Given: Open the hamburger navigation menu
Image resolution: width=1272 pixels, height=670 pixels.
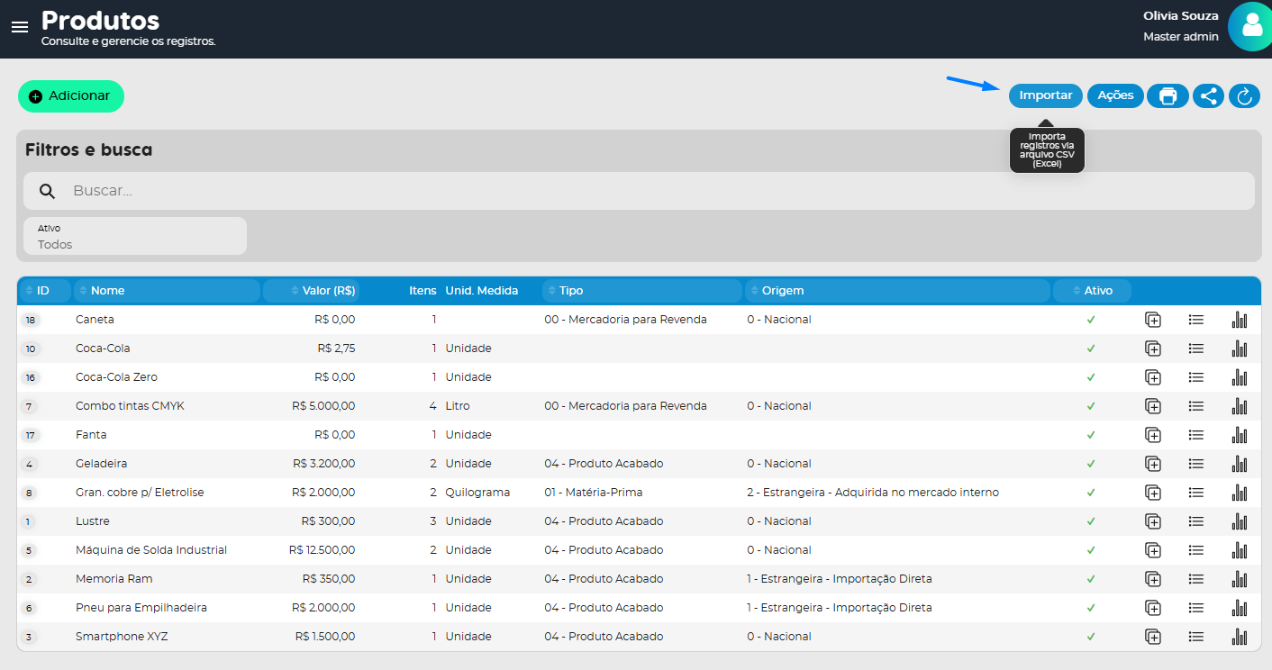Looking at the screenshot, I should point(20,27).
